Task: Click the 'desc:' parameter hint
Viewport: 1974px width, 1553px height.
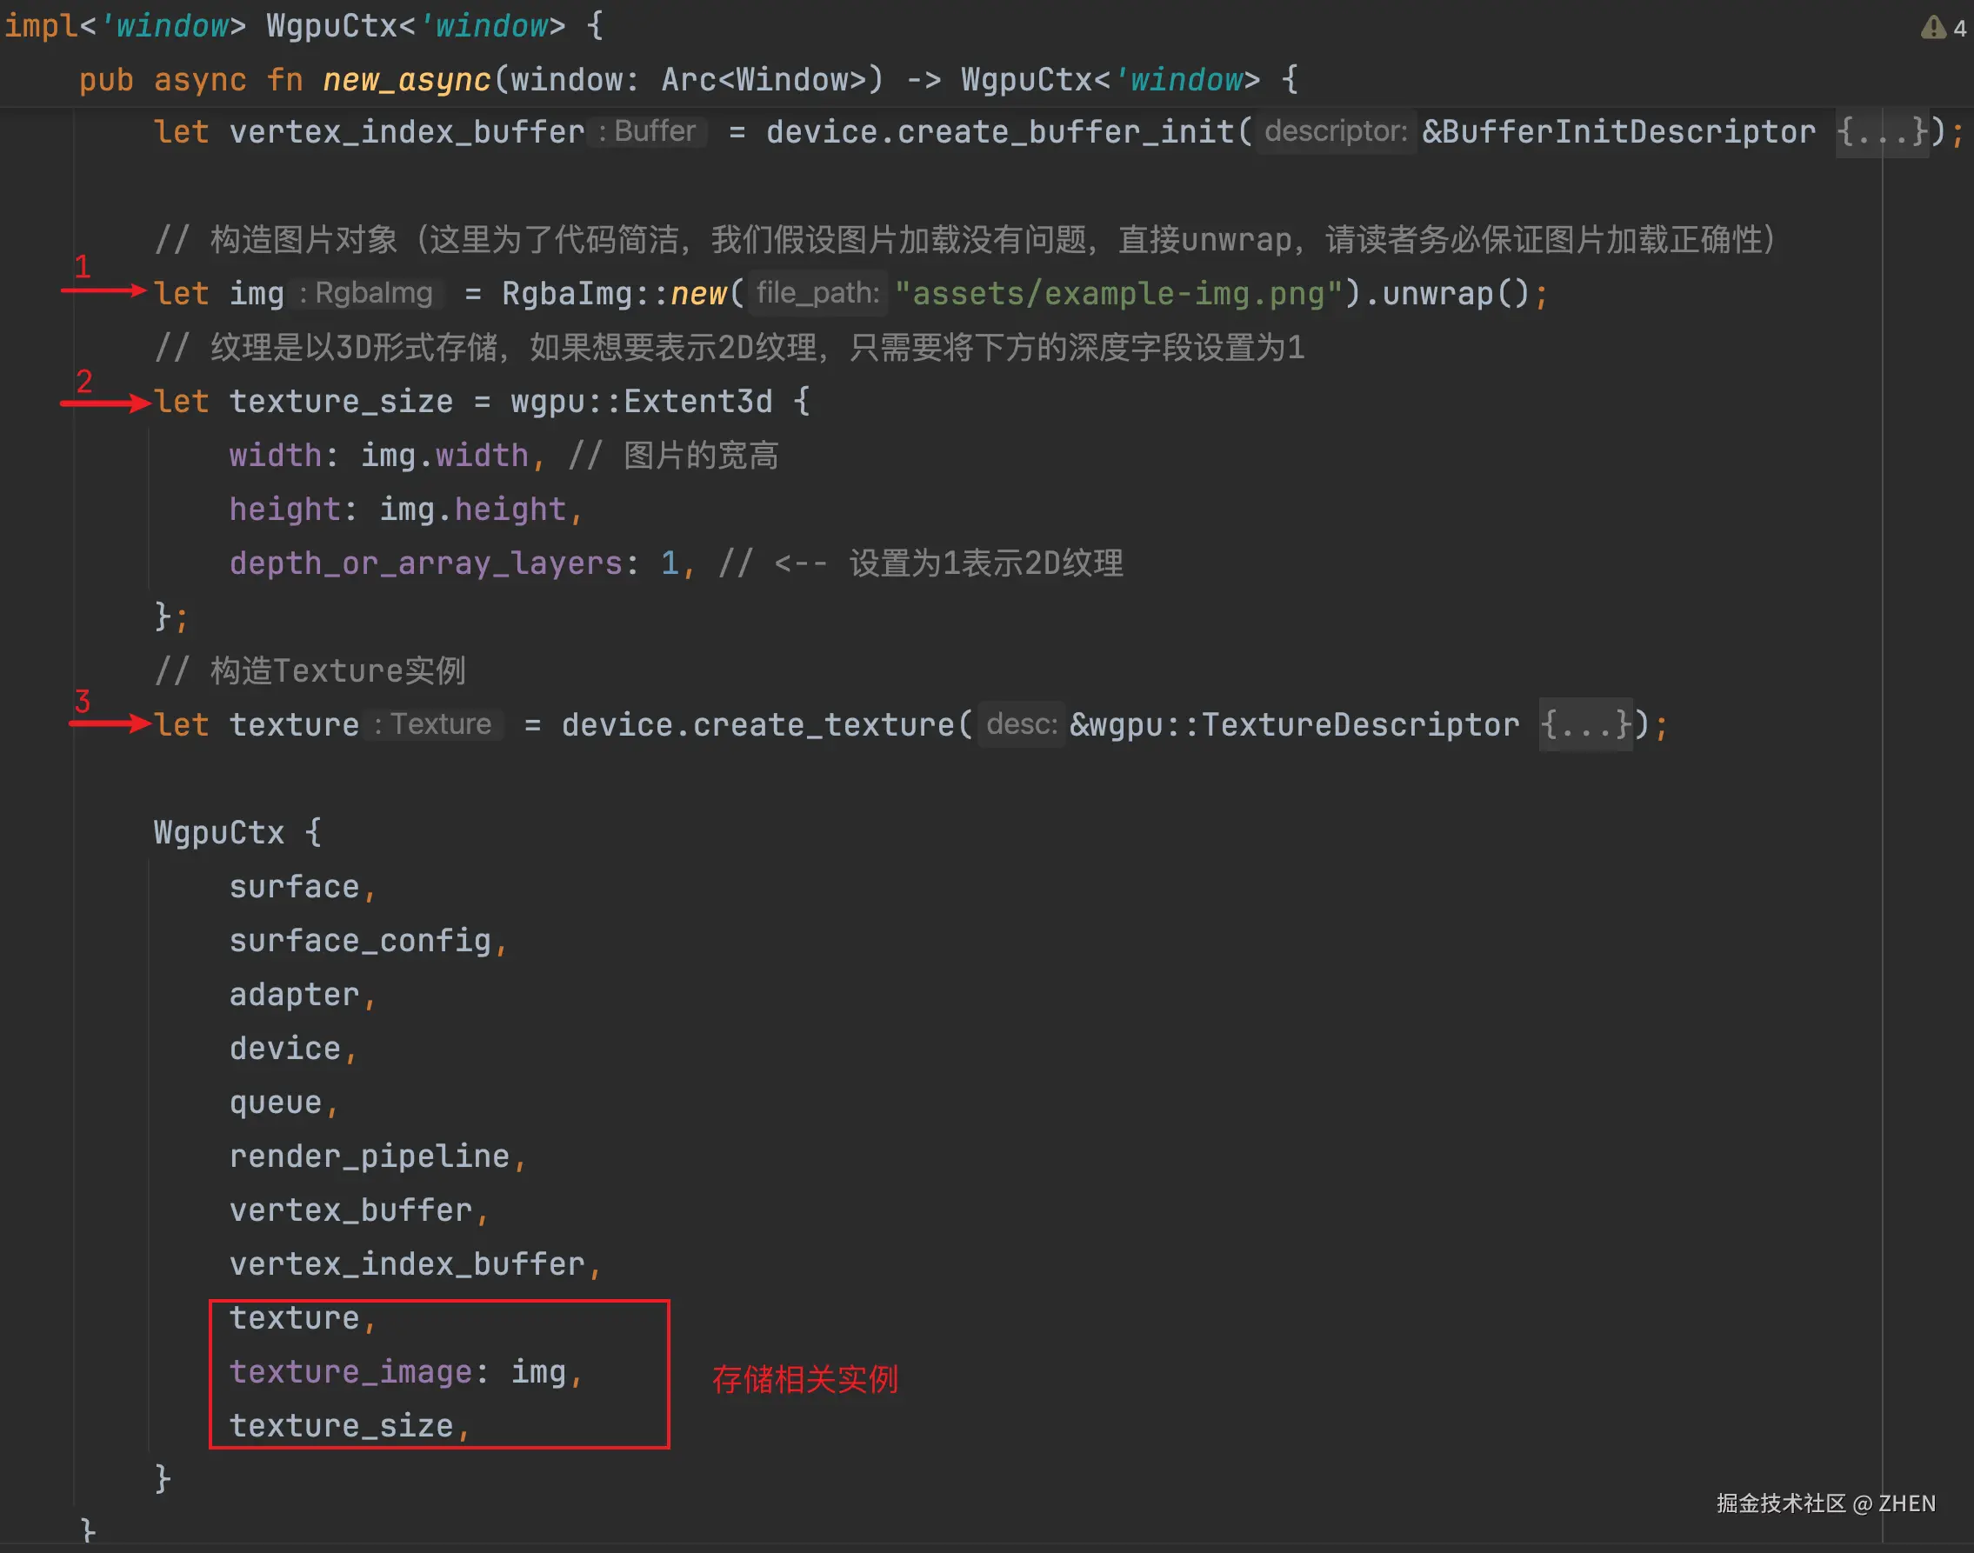Action: [x=1022, y=724]
